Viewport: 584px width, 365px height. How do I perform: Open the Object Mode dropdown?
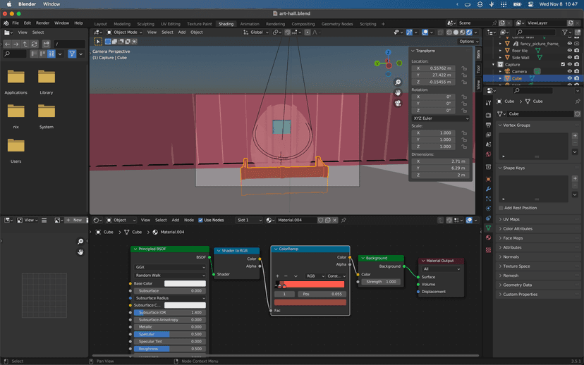(126, 32)
